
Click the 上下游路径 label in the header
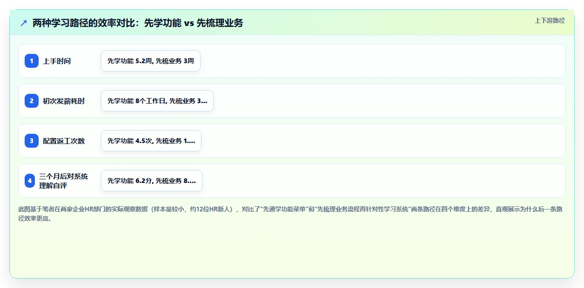click(x=550, y=20)
